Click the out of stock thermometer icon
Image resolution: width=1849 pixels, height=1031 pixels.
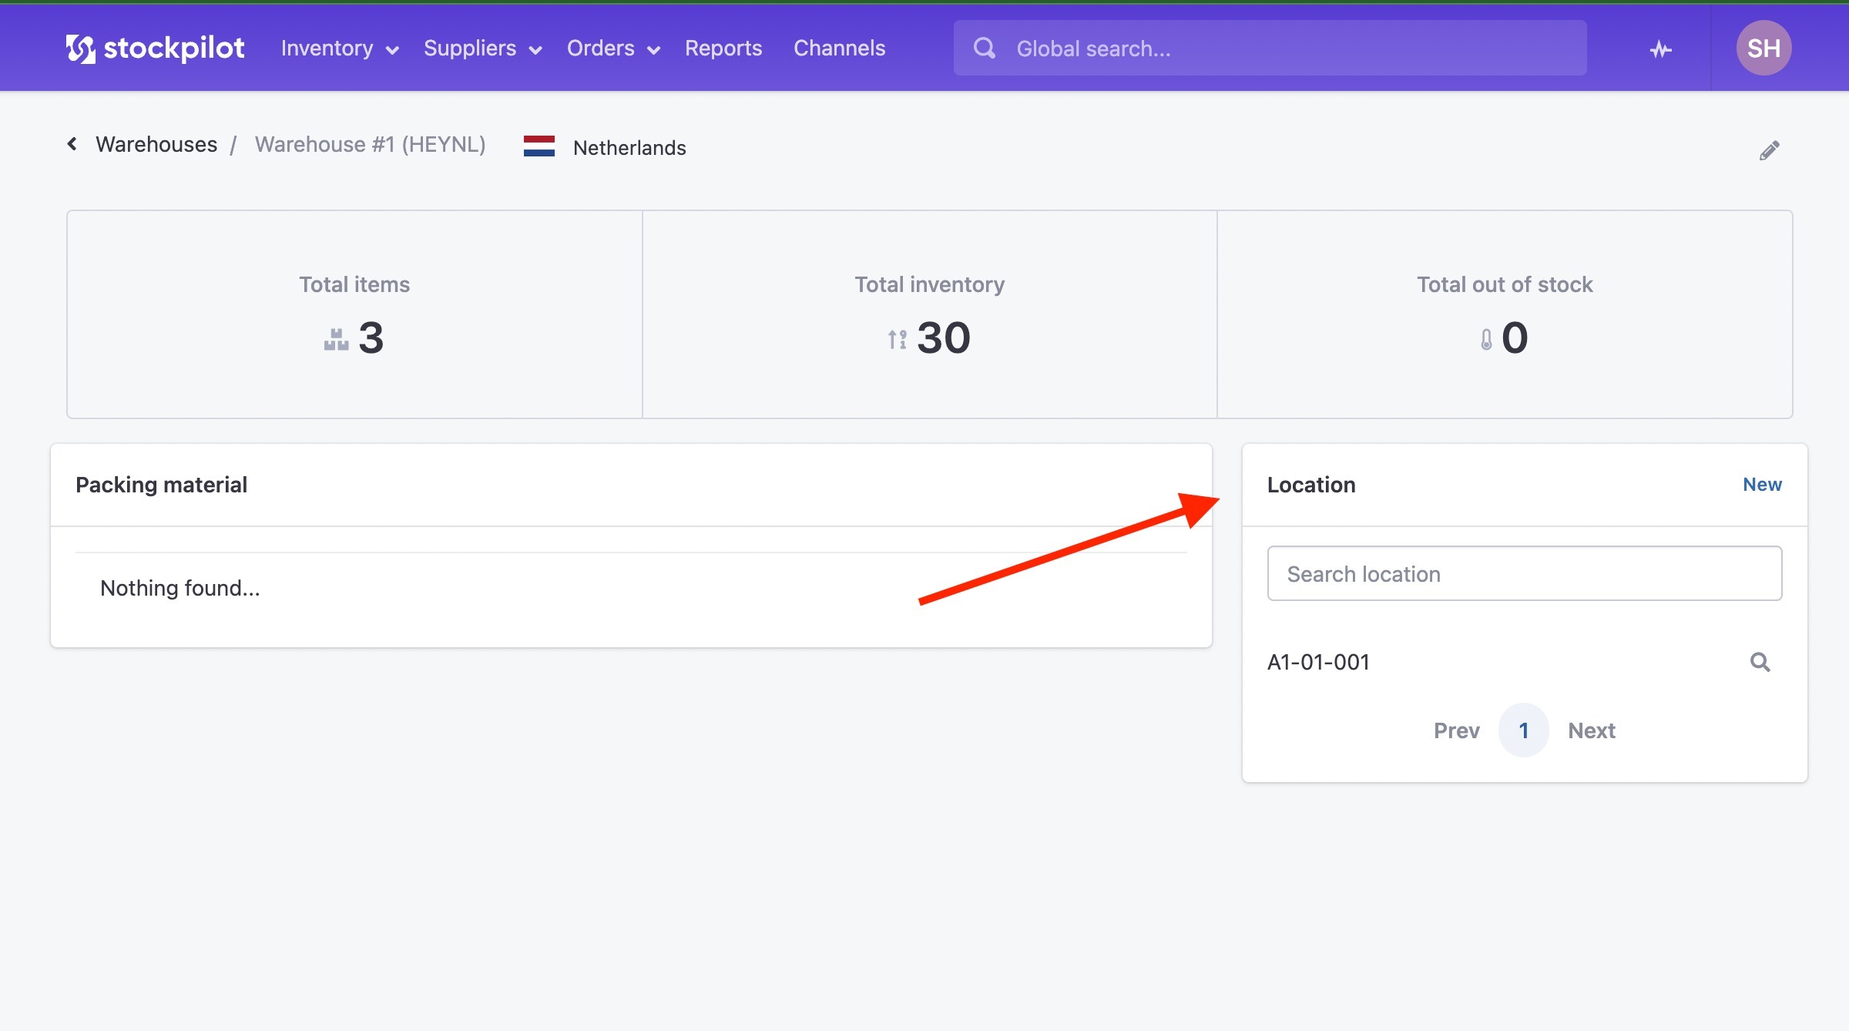[x=1486, y=339]
